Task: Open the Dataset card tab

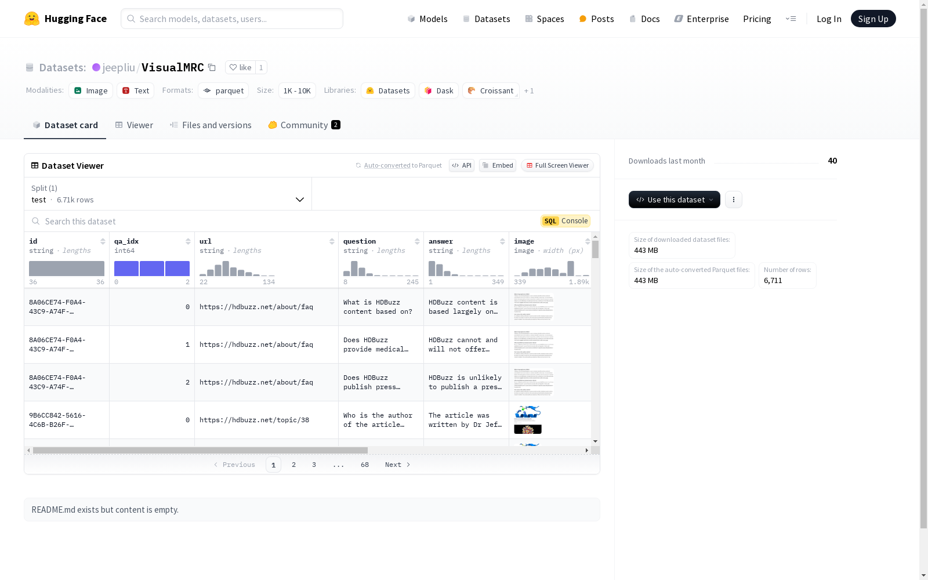Action: pos(65,125)
